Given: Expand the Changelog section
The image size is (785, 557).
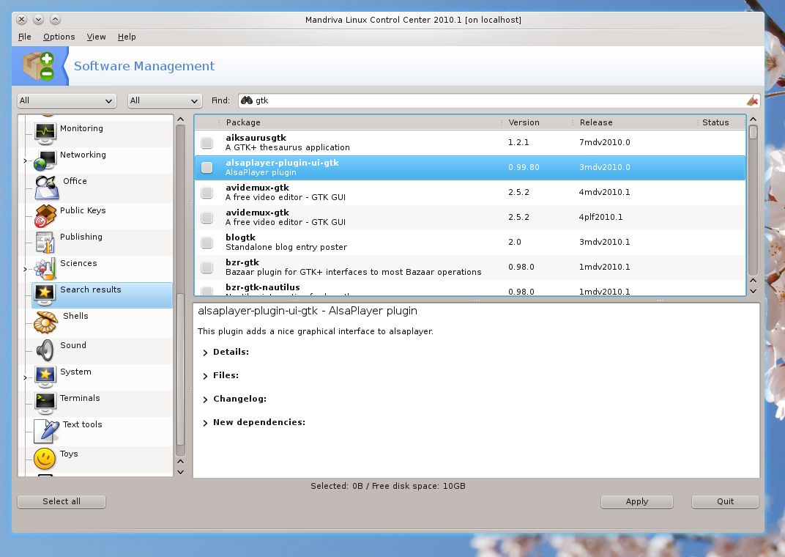Looking at the screenshot, I should click(205, 399).
